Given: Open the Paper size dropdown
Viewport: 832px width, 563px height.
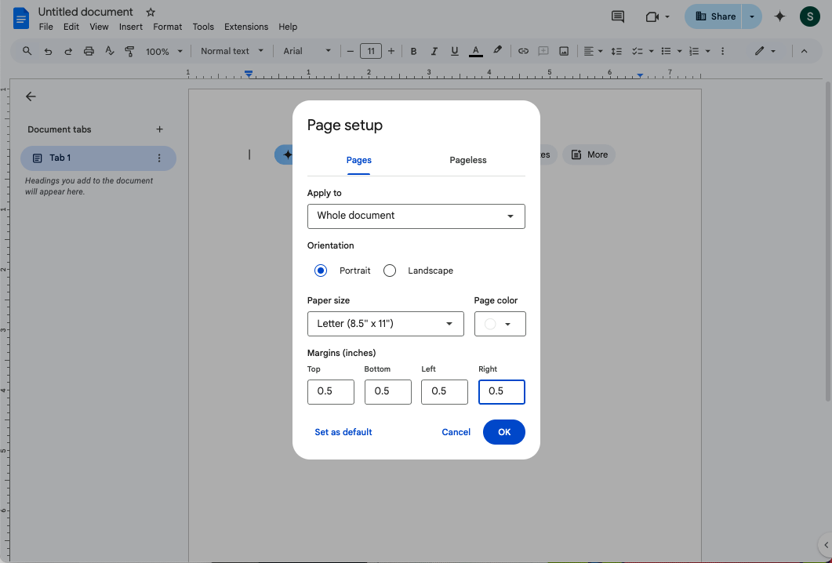Looking at the screenshot, I should 385,323.
